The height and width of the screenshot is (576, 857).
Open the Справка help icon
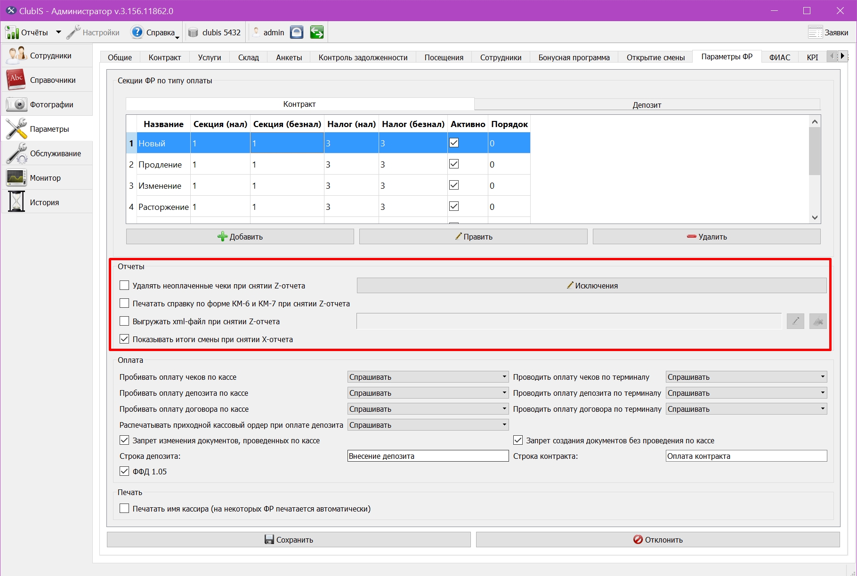[137, 32]
